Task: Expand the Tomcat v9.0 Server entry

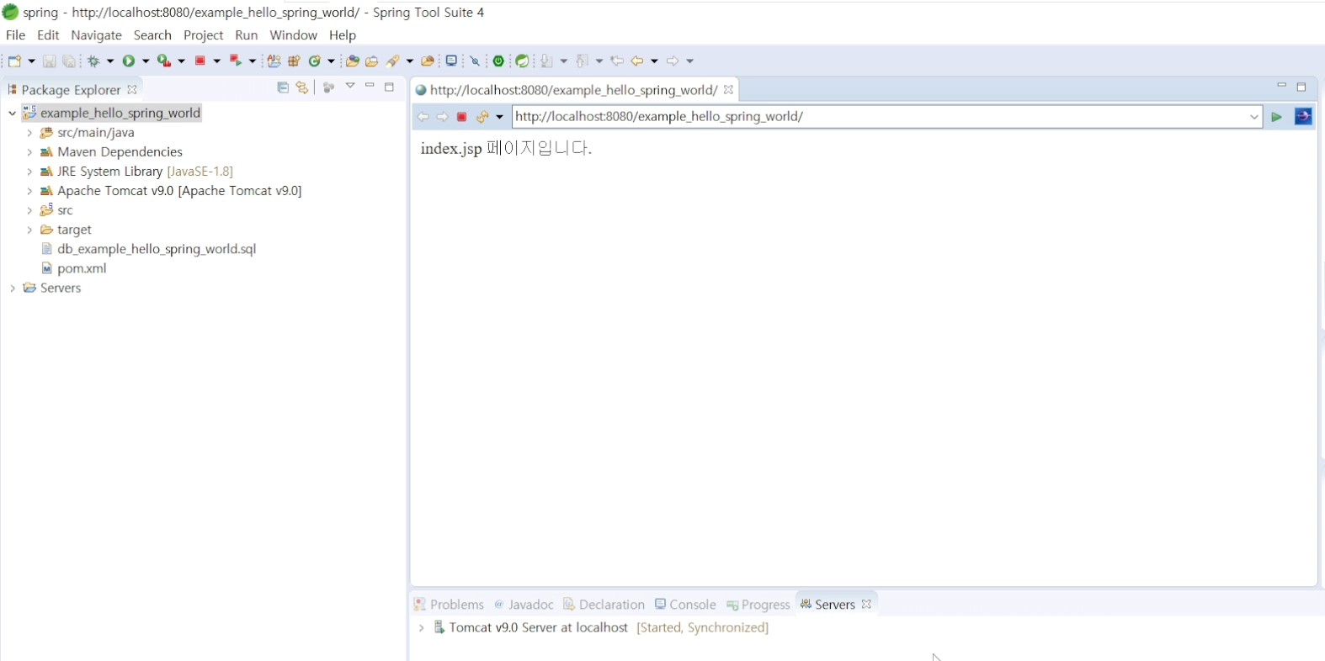Action: pos(421,627)
